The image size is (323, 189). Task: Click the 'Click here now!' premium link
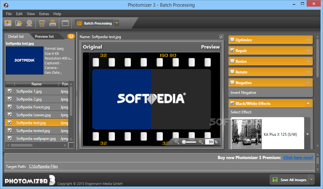pos(298,157)
